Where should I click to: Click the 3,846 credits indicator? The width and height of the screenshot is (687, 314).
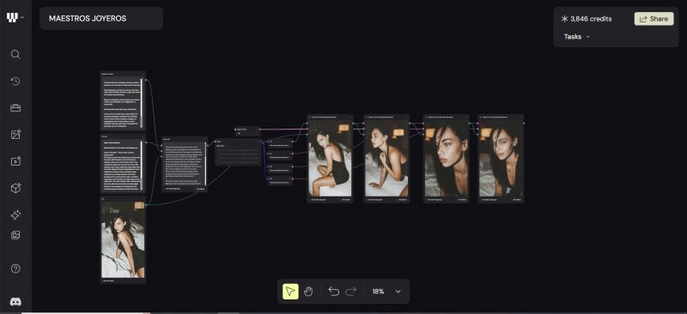[x=587, y=19]
